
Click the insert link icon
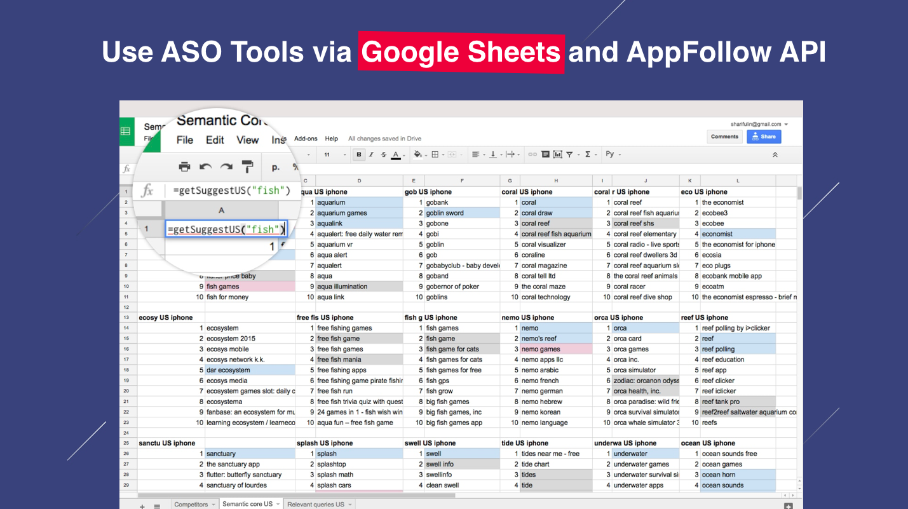(532, 154)
